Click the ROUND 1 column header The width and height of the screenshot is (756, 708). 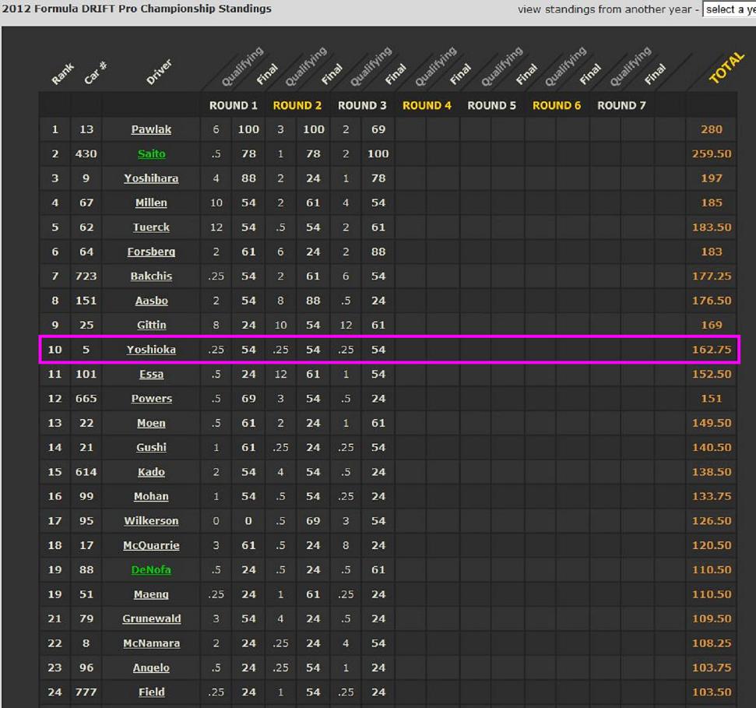click(x=234, y=106)
